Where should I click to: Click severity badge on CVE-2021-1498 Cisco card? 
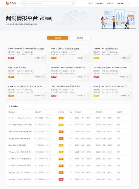point(11,96)
